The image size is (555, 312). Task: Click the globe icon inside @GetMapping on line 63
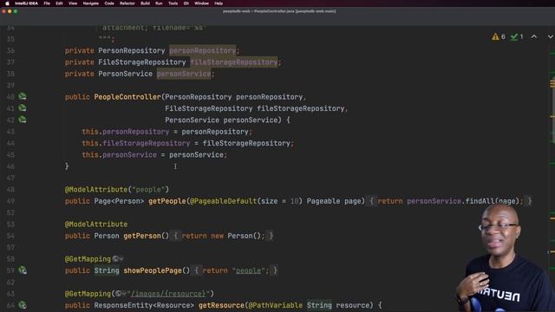coord(118,294)
